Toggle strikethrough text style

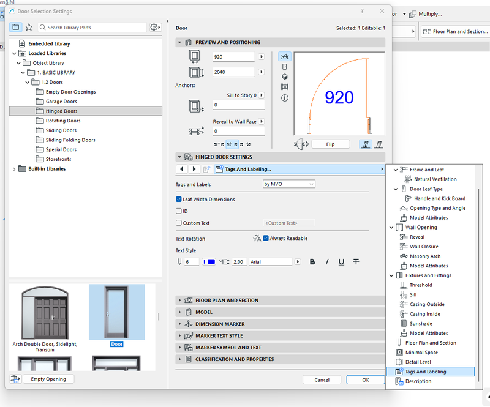pos(356,262)
